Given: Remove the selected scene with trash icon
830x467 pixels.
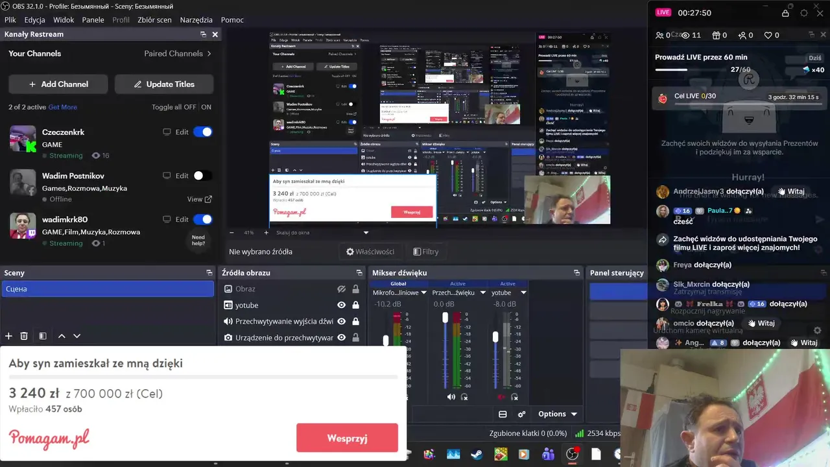Looking at the screenshot, I should click(24, 336).
